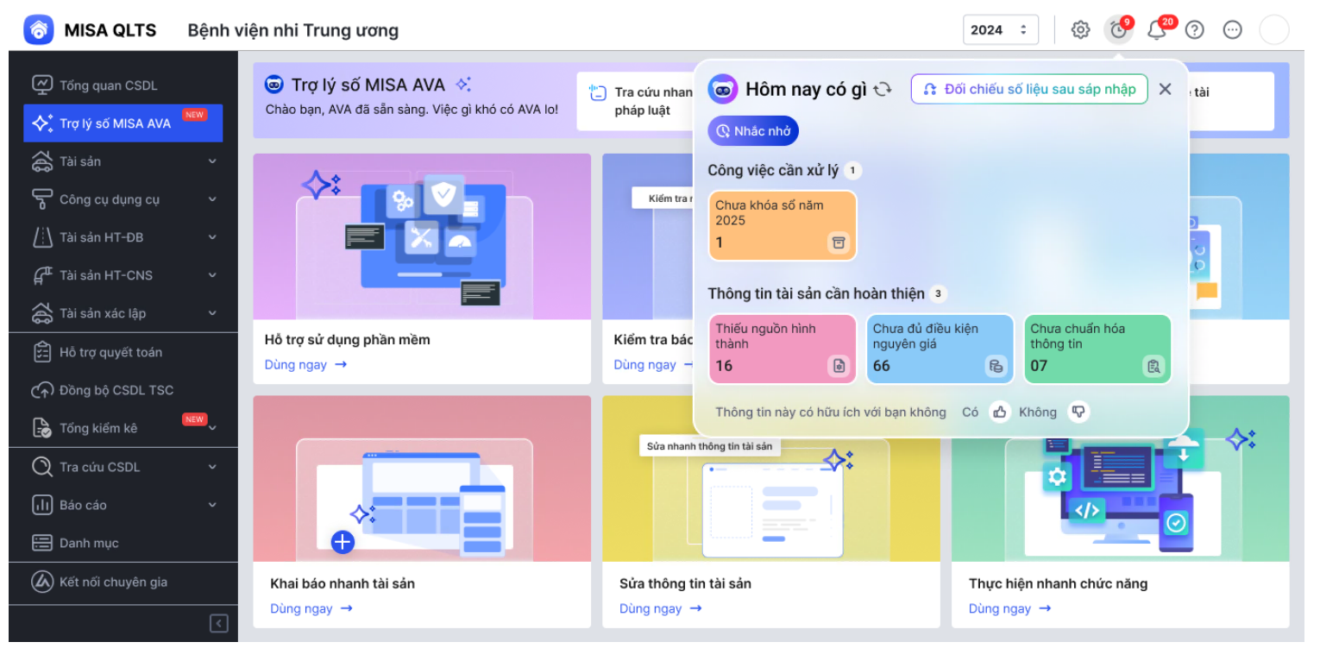Open Hỗ trợ quyết toán in the sidebar
The width and height of the screenshot is (1320, 661).
pos(123,352)
